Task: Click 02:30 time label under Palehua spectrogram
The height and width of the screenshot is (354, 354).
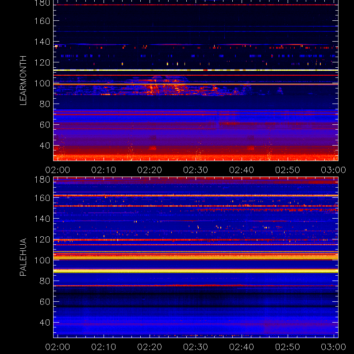Action: pos(196,347)
